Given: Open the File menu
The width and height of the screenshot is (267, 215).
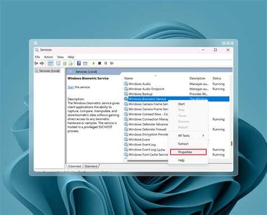Looking at the screenshot, I should [37, 57].
